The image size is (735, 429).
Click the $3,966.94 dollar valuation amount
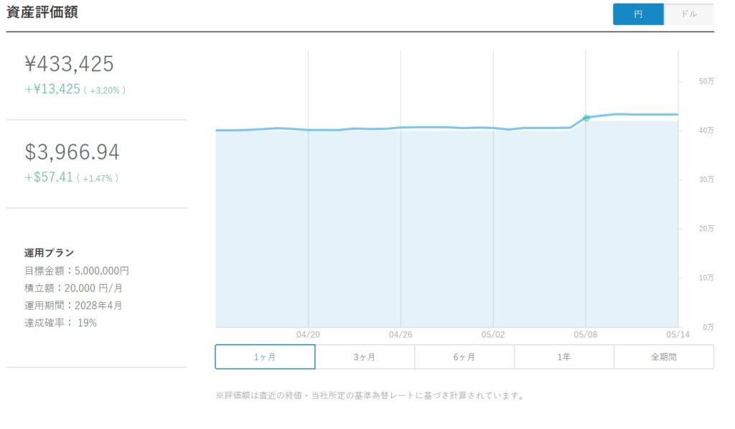(72, 152)
